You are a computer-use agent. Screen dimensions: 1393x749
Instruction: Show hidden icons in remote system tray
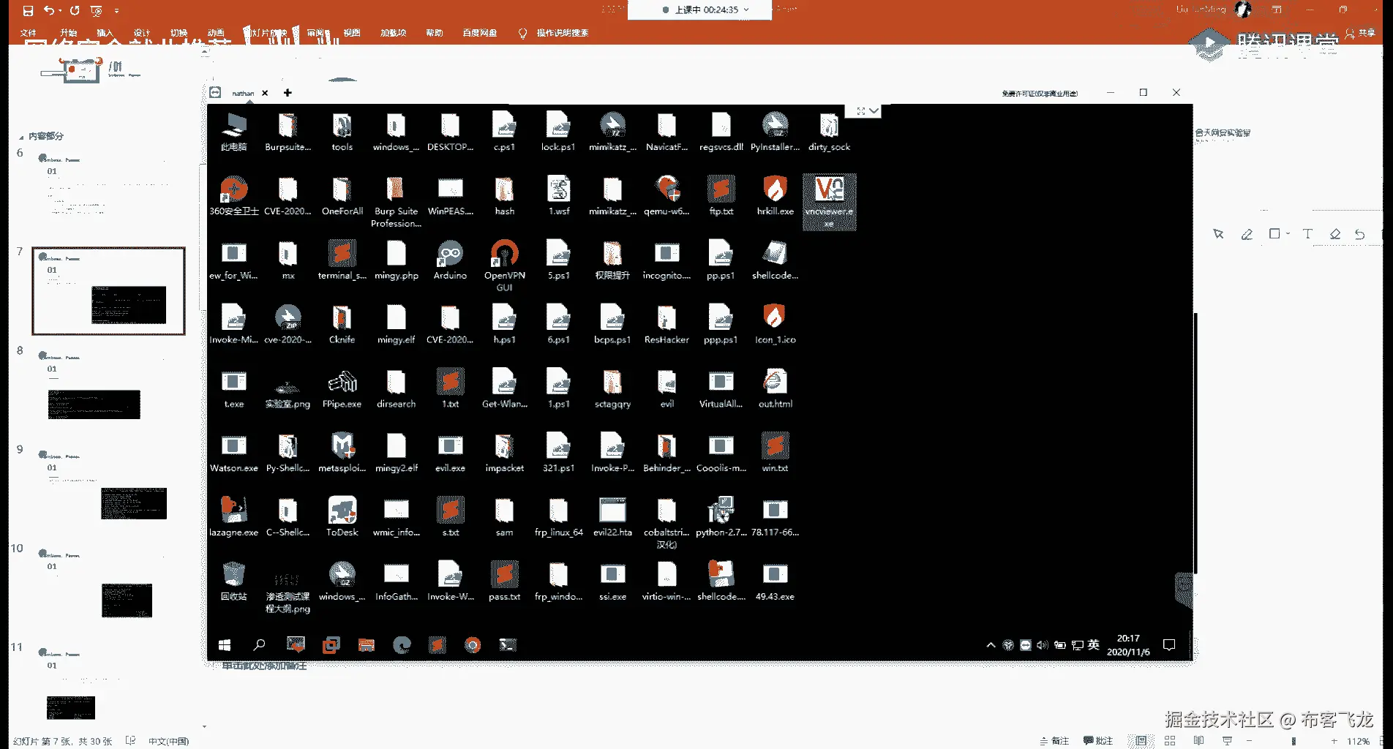[991, 644]
